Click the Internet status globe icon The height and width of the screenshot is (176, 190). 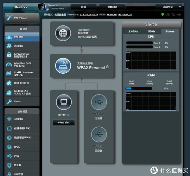(63, 33)
